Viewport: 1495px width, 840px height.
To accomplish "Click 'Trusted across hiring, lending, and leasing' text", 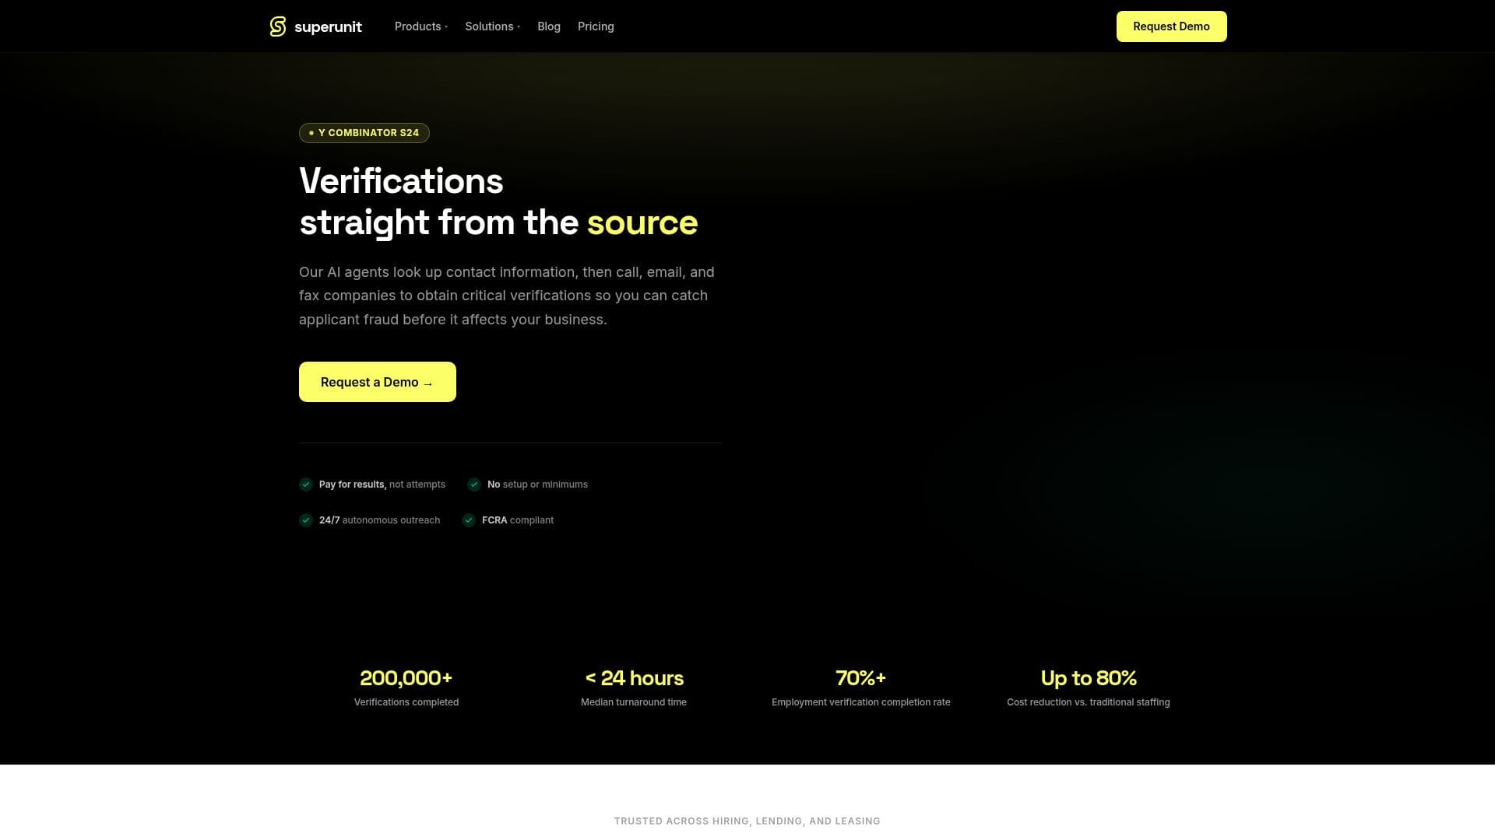I will click(x=747, y=821).
